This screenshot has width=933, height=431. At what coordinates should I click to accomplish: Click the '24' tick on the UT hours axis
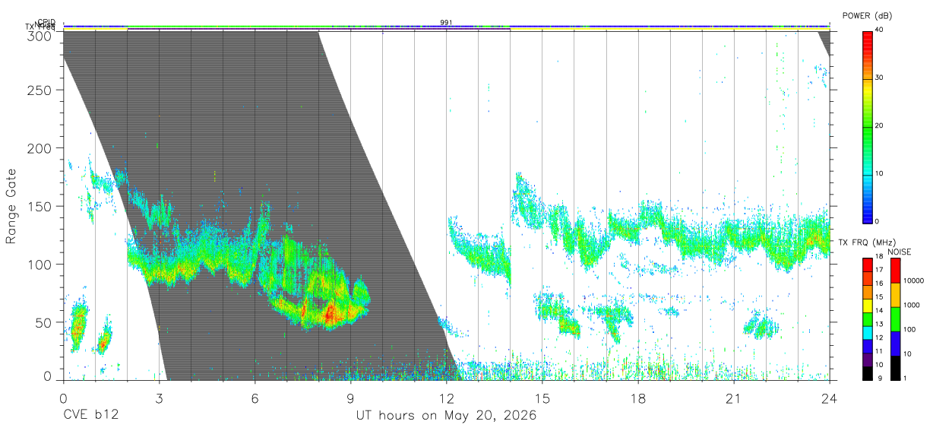pos(830,398)
